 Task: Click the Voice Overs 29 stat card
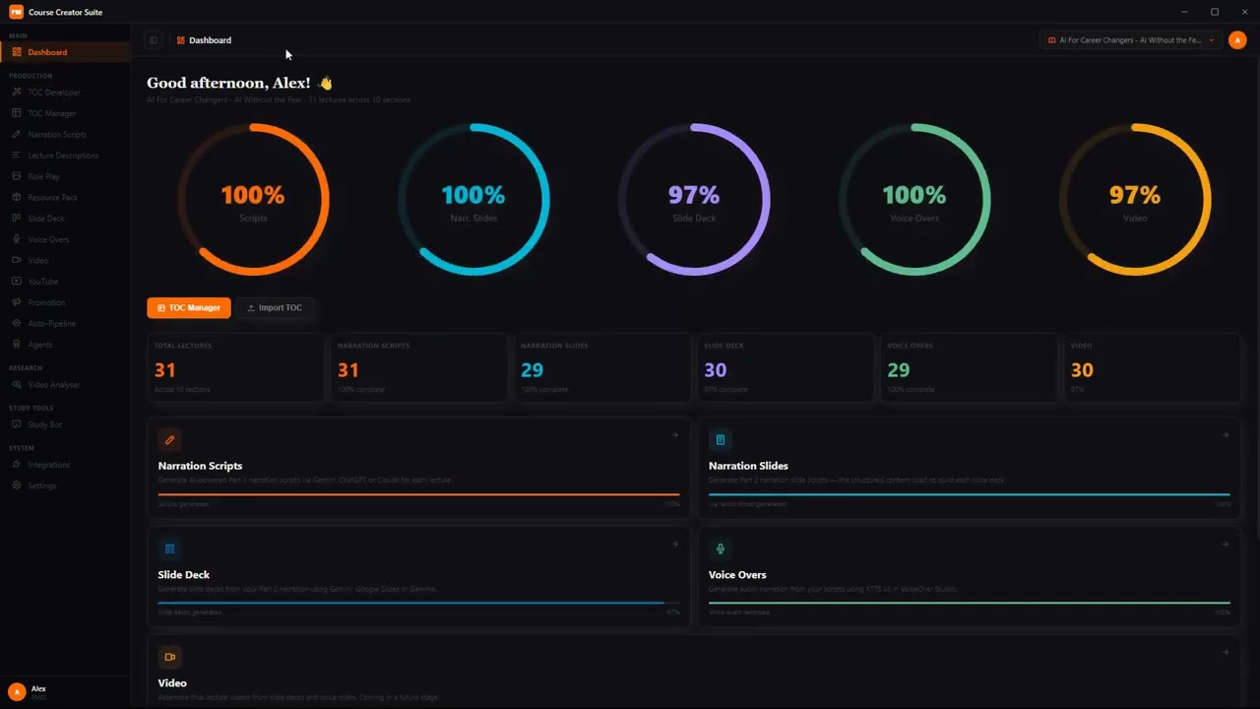968,368
